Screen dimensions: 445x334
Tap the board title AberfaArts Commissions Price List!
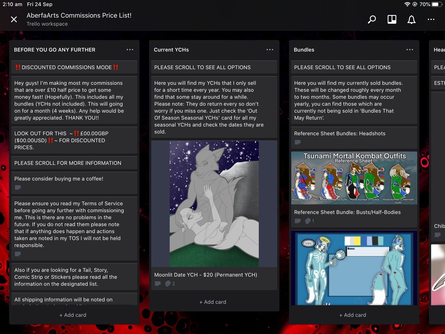click(x=79, y=16)
